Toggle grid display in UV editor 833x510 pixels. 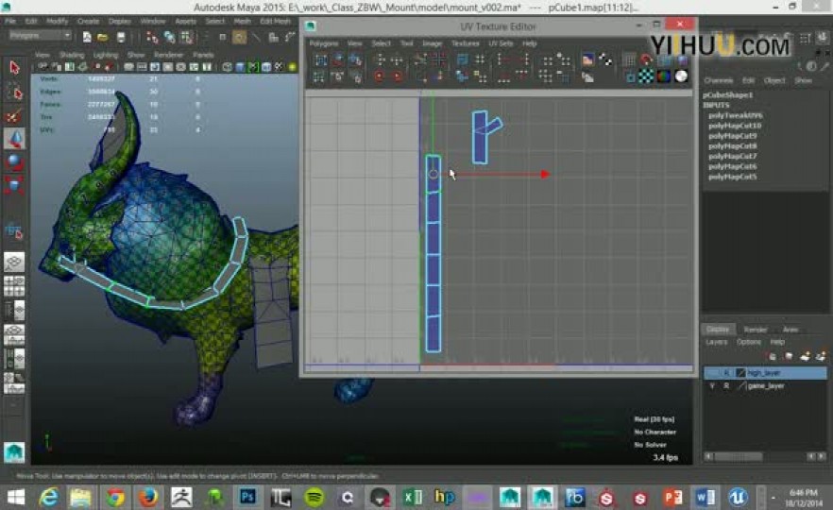coord(628,60)
